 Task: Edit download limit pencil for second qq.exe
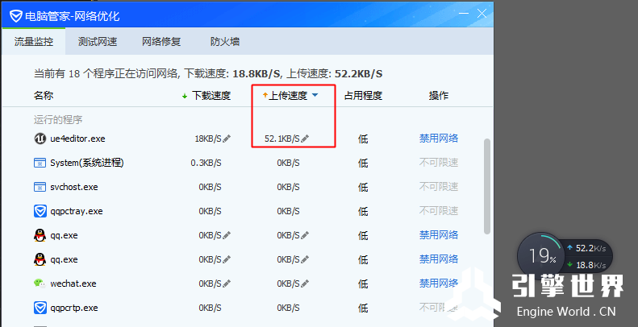tap(227, 259)
